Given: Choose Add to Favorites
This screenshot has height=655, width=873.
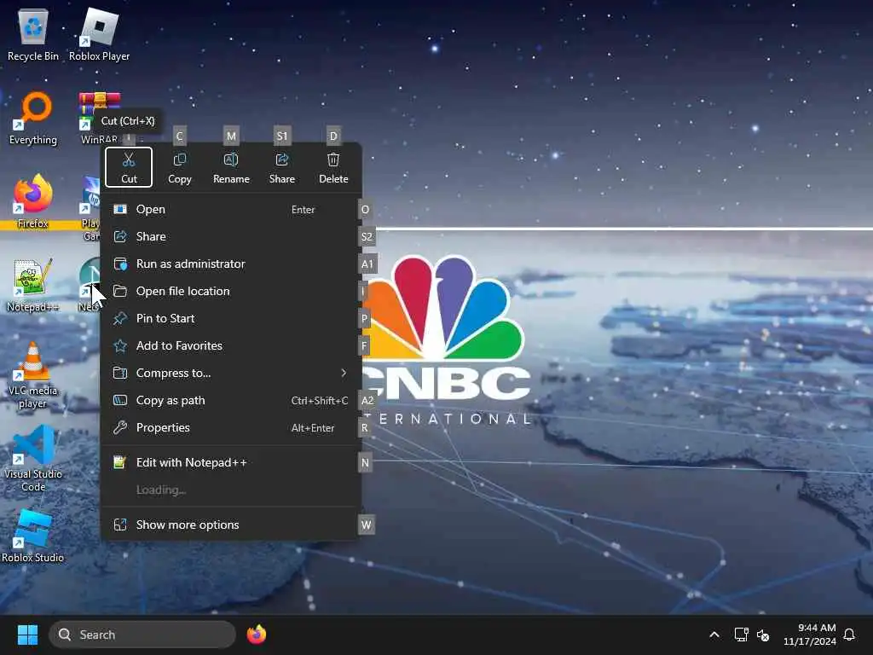Looking at the screenshot, I should coord(231,346).
